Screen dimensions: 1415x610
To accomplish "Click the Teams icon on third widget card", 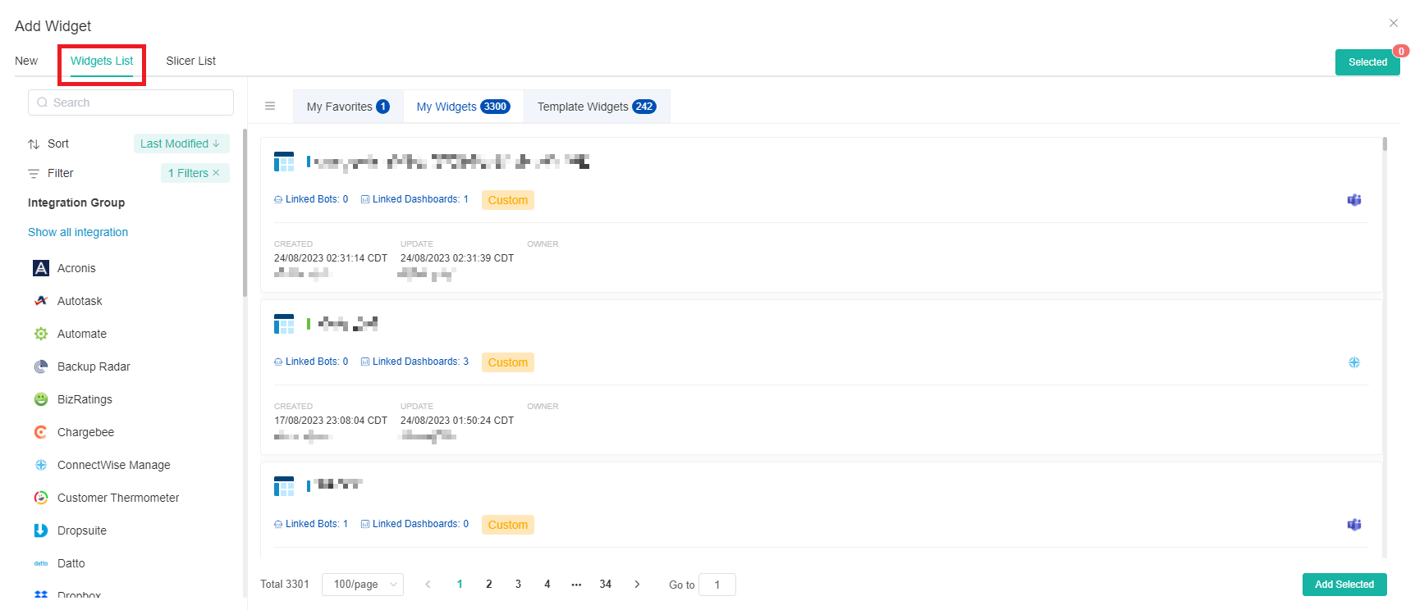I will [1354, 525].
